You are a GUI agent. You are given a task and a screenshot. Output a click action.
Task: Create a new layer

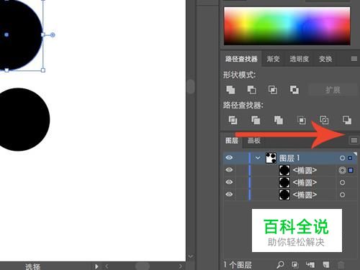326,264
